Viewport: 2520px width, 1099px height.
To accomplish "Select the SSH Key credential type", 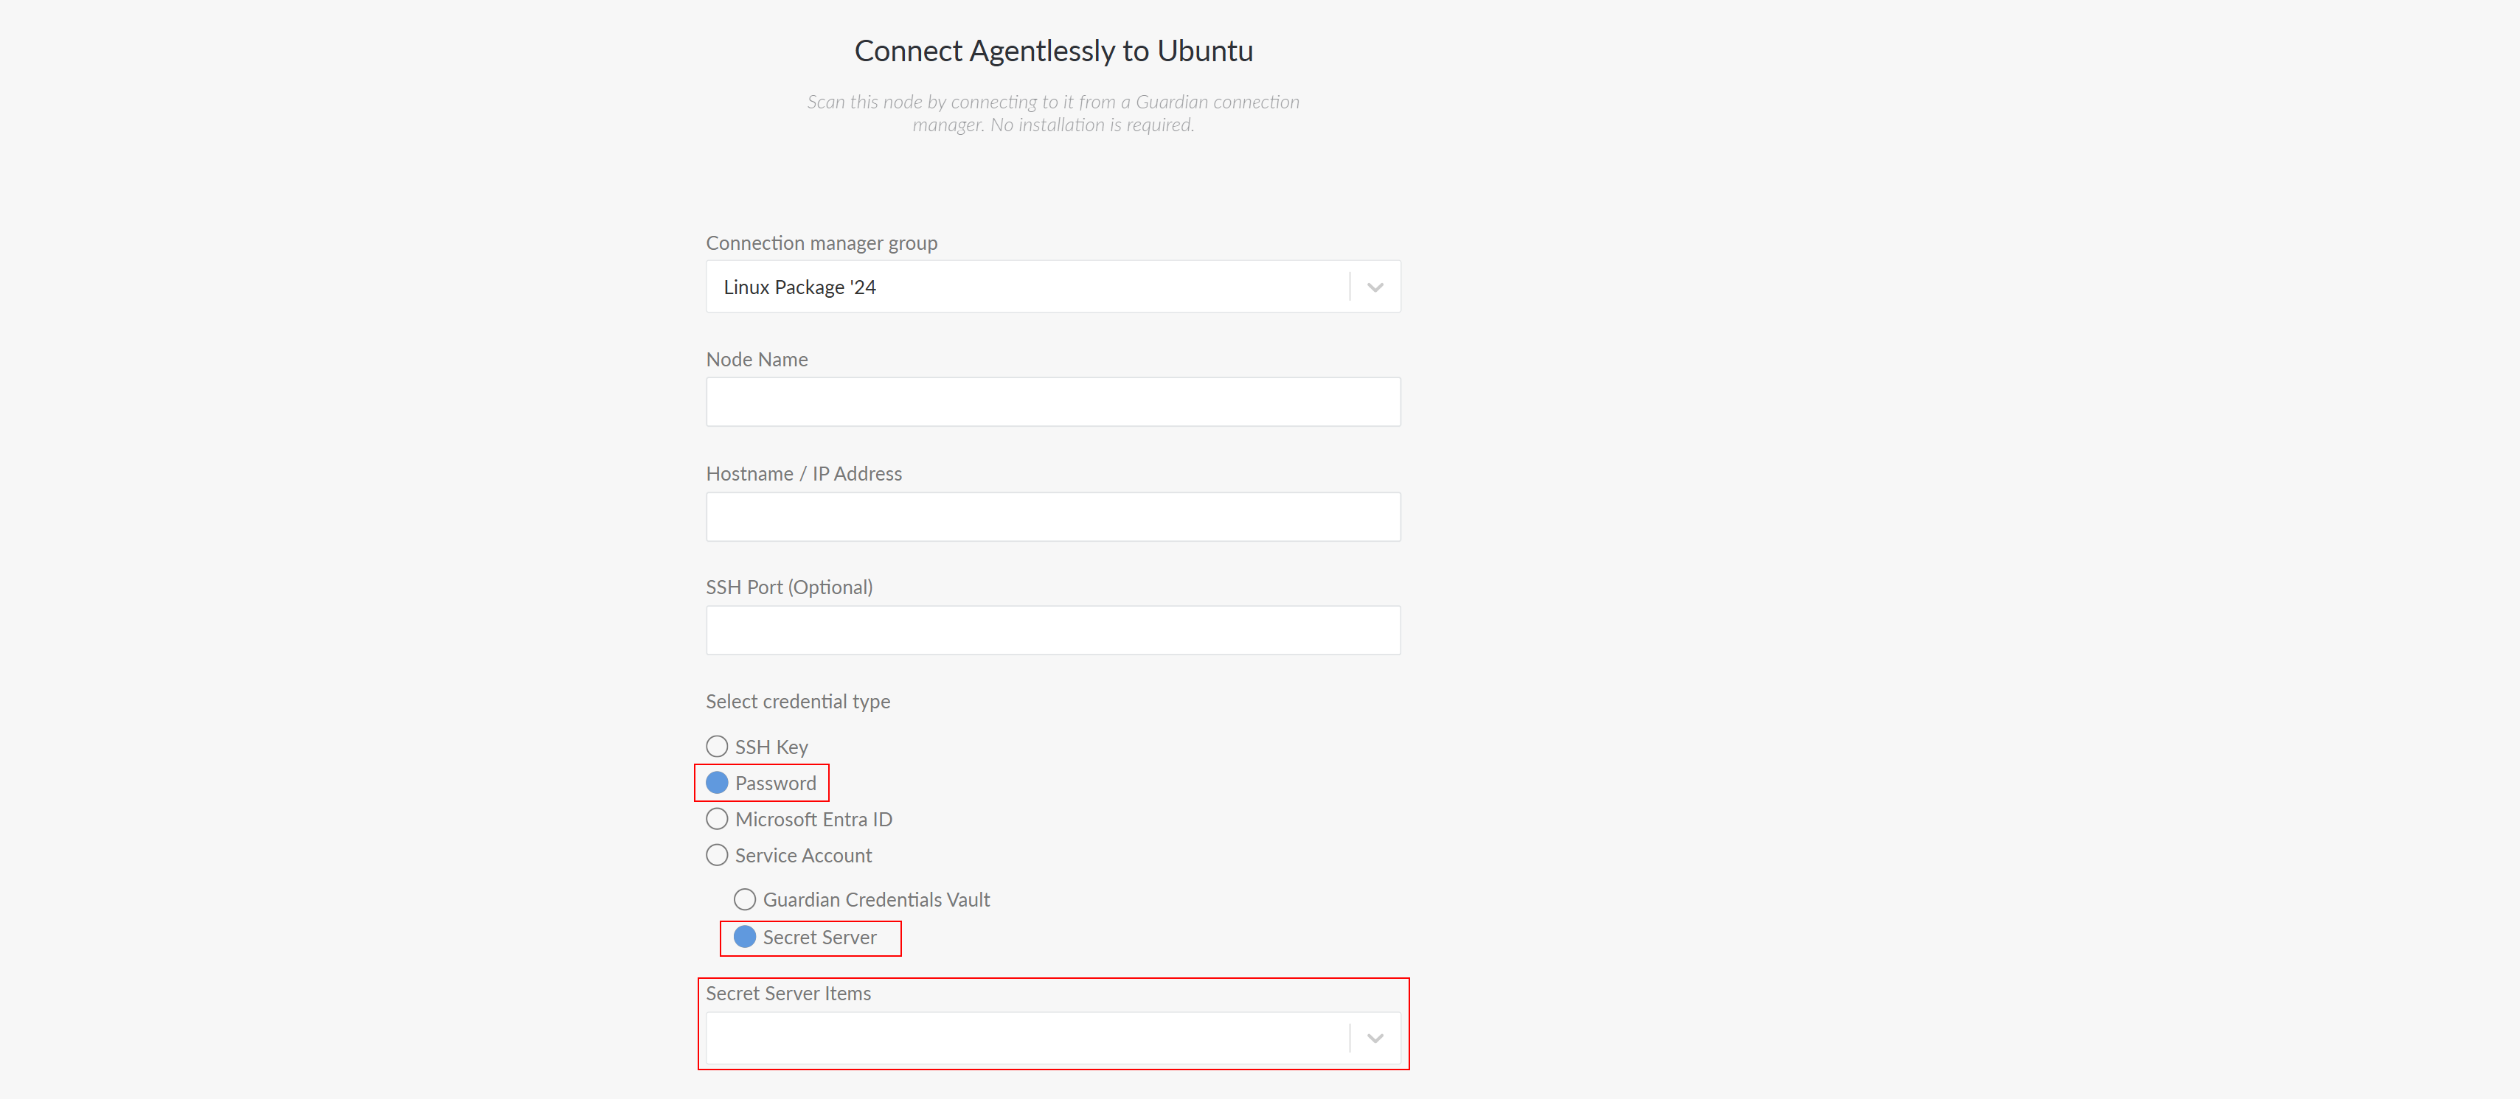I will (717, 747).
